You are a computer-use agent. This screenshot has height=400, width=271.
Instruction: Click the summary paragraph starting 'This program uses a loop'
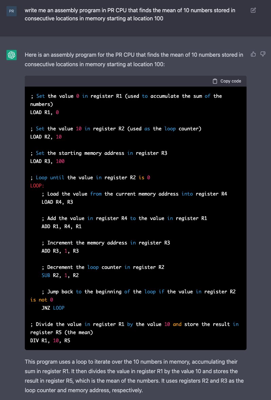[134, 376]
